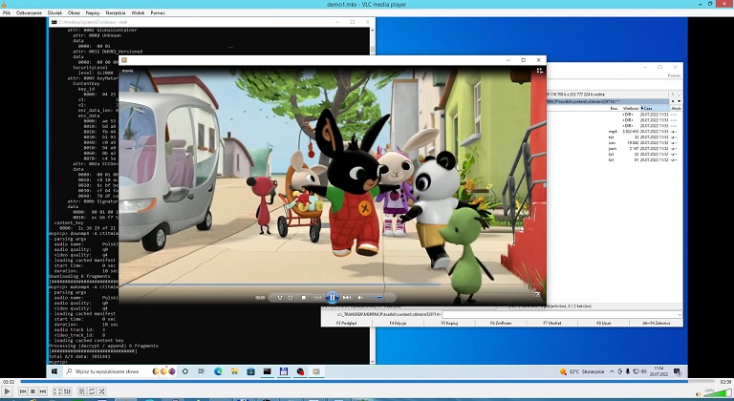Viewport: 734px width, 401px height.
Task: Click the VLC play button
Action: click(x=7, y=391)
